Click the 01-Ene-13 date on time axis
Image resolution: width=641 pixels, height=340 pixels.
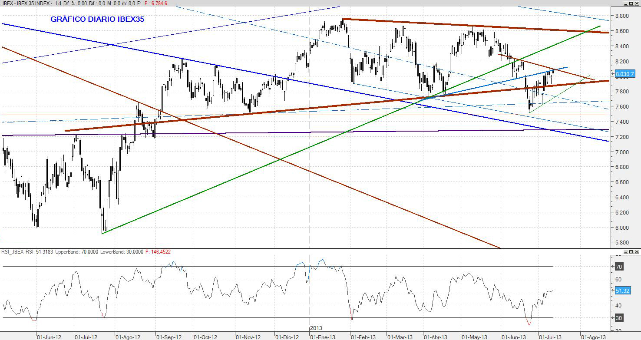(x=323, y=337)
